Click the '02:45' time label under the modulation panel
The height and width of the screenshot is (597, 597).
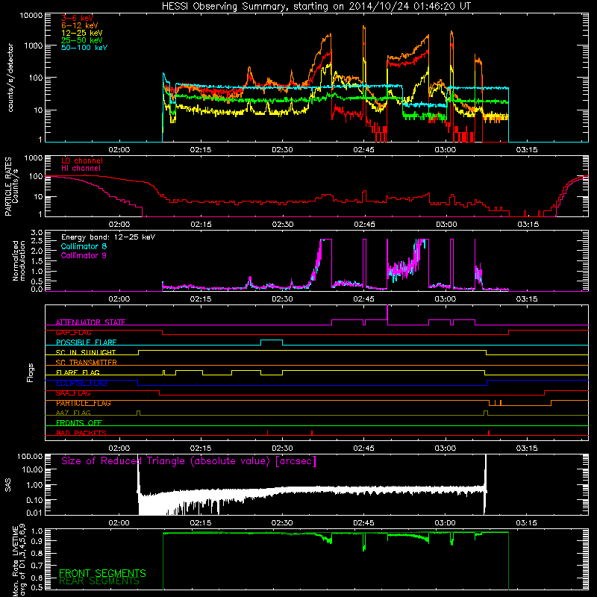(x=363, y=299)
